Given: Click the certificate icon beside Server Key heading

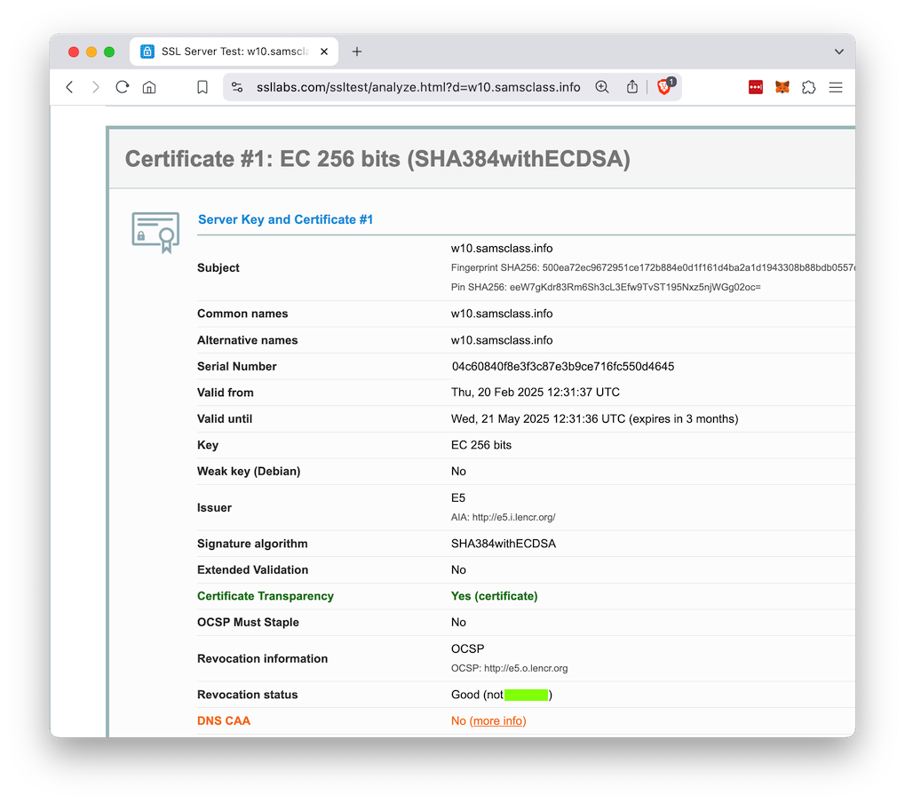Looking at the screenshot, I should pos(155,232).
